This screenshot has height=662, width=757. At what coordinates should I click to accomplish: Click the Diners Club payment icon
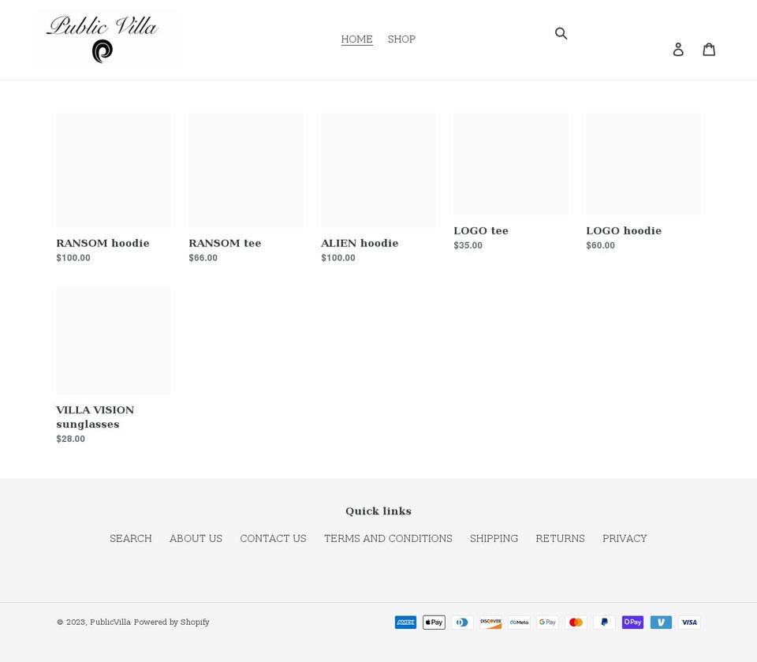click(463, 623)
